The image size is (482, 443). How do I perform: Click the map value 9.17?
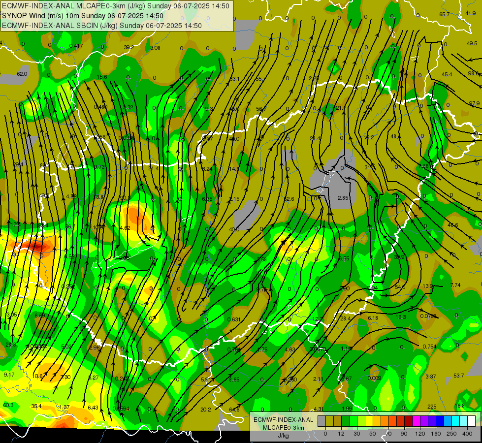point(9,375)
